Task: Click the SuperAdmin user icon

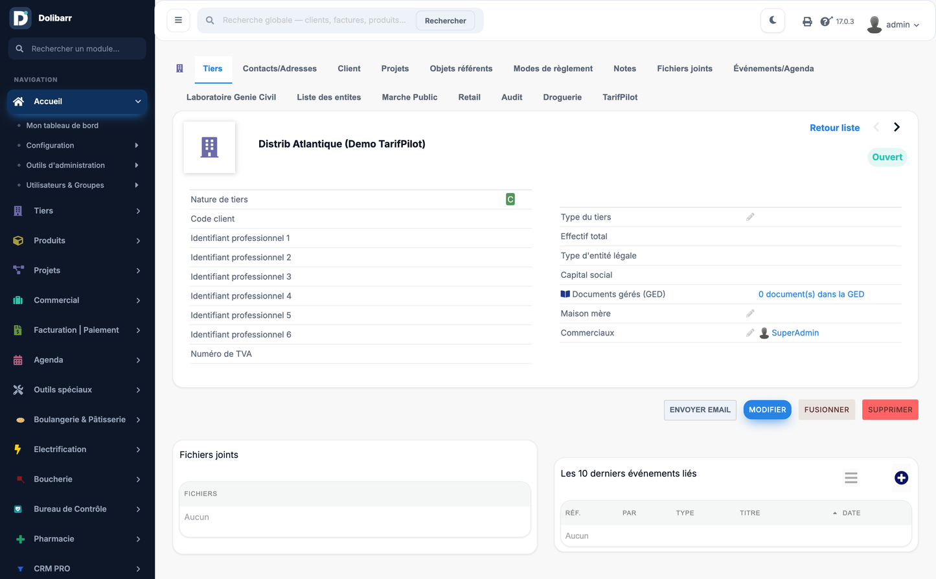Action: click(x=764, y=333)
